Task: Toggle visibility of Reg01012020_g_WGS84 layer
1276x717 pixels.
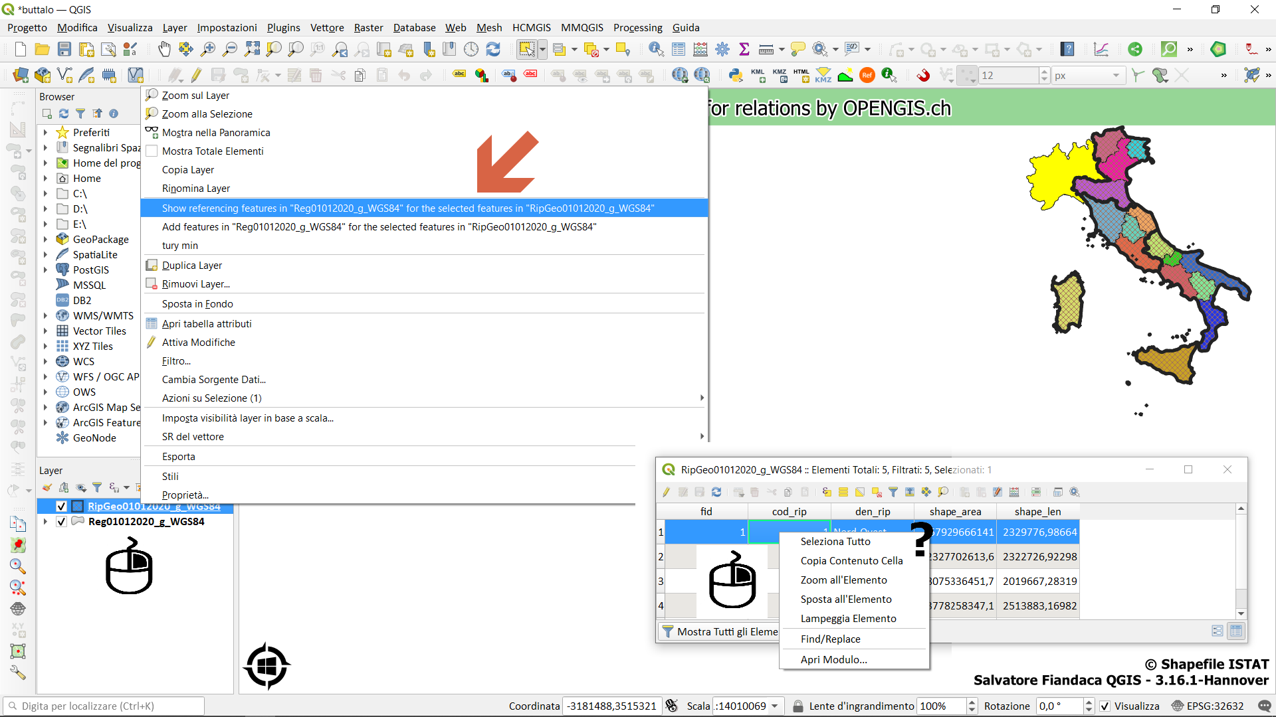Action: coord(61,522)
